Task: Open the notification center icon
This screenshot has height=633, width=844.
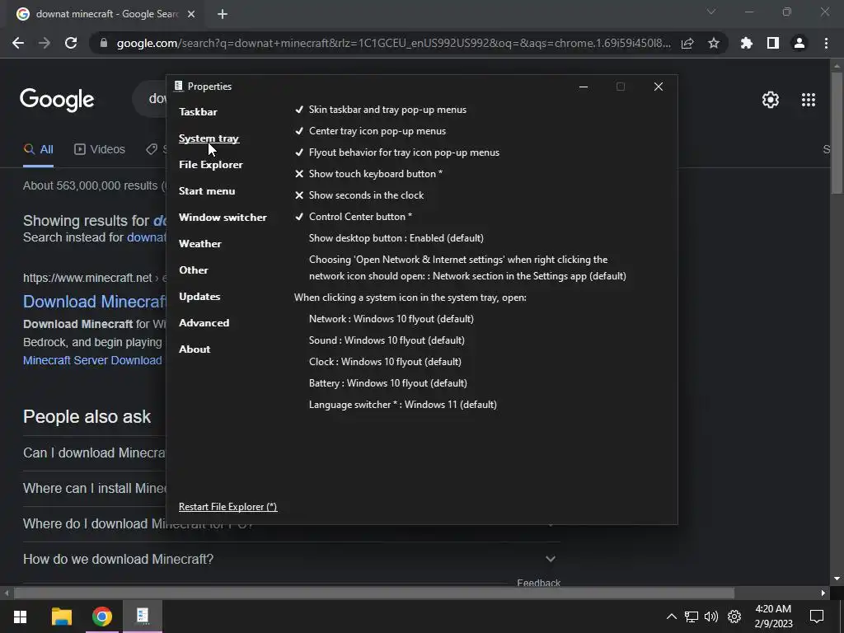Action: pyautogui.click(x=817, y=617)
